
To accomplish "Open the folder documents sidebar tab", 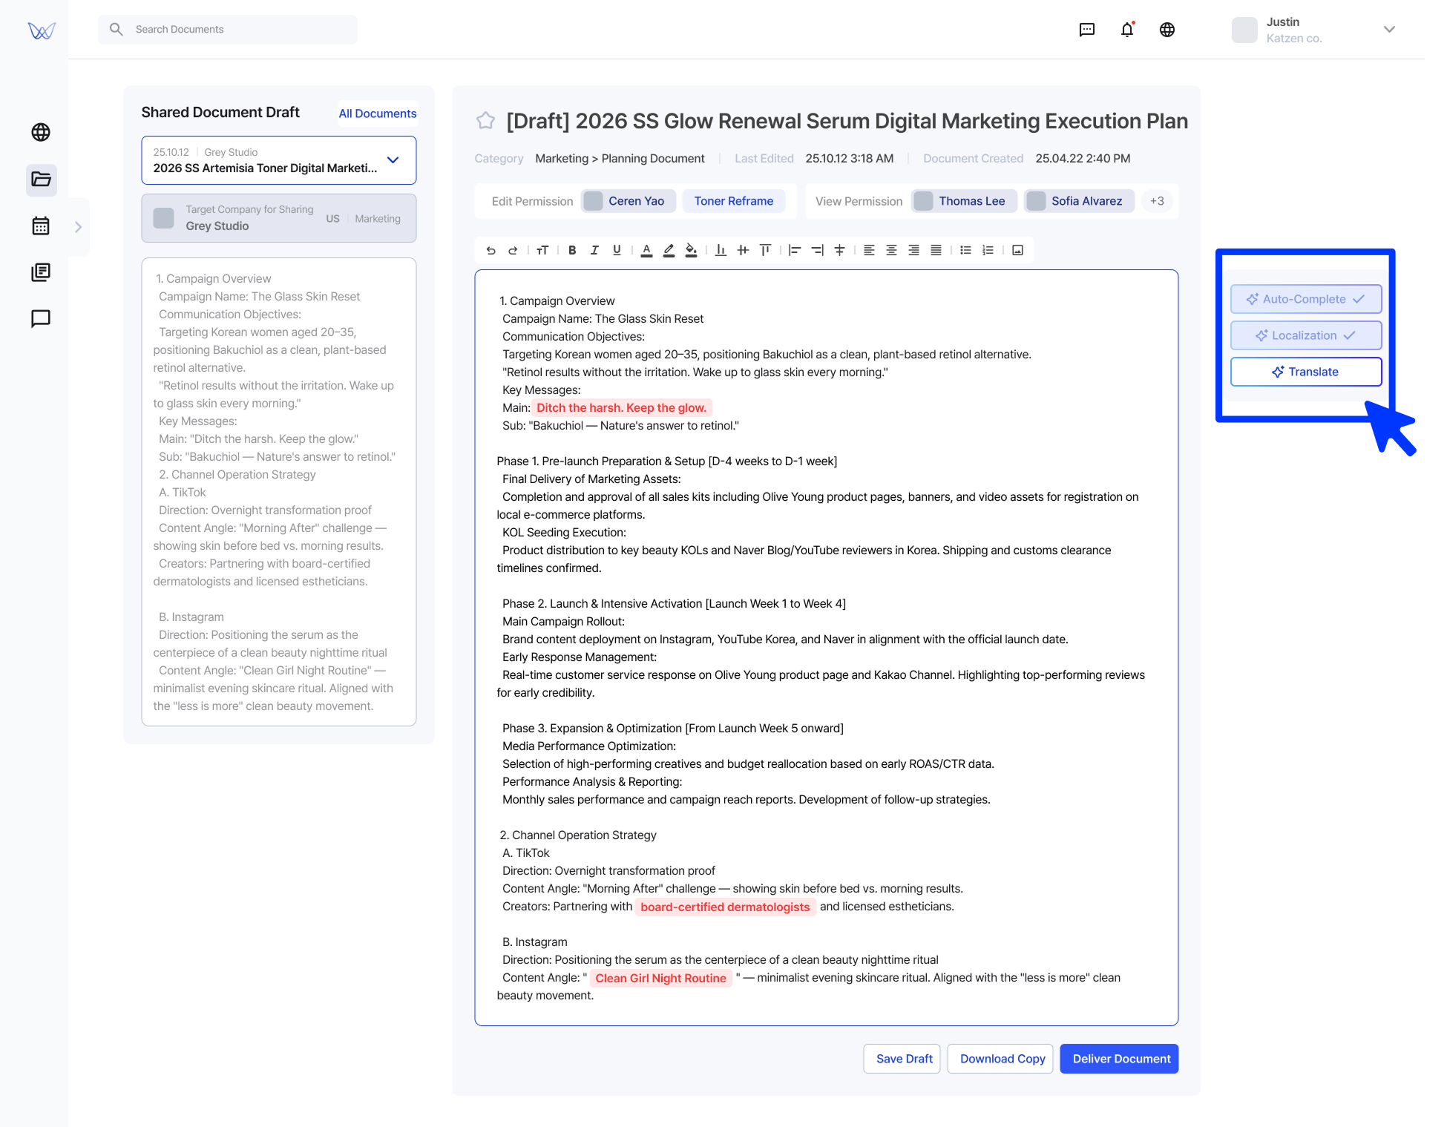I will coord(41,180).
